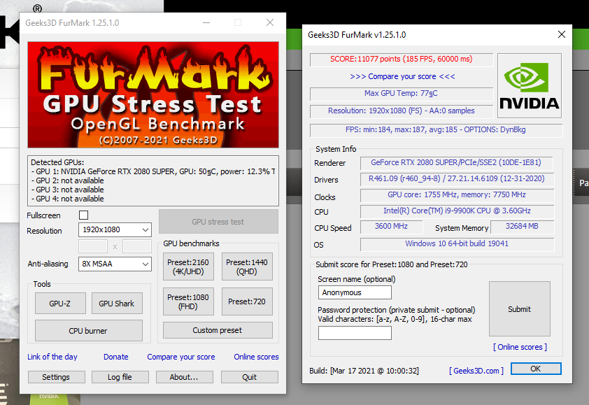Image resolution: width=589 pixels, height=405 pixels.
Task: Open the Link of the day
Action: point(52,357)
